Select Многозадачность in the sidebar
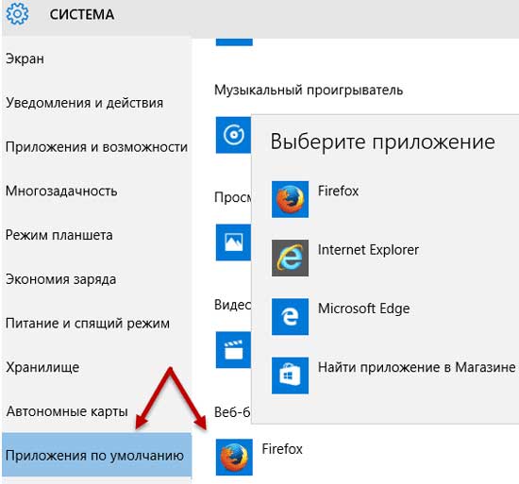This screenshot has height=484, width=519. coord(61,191)
